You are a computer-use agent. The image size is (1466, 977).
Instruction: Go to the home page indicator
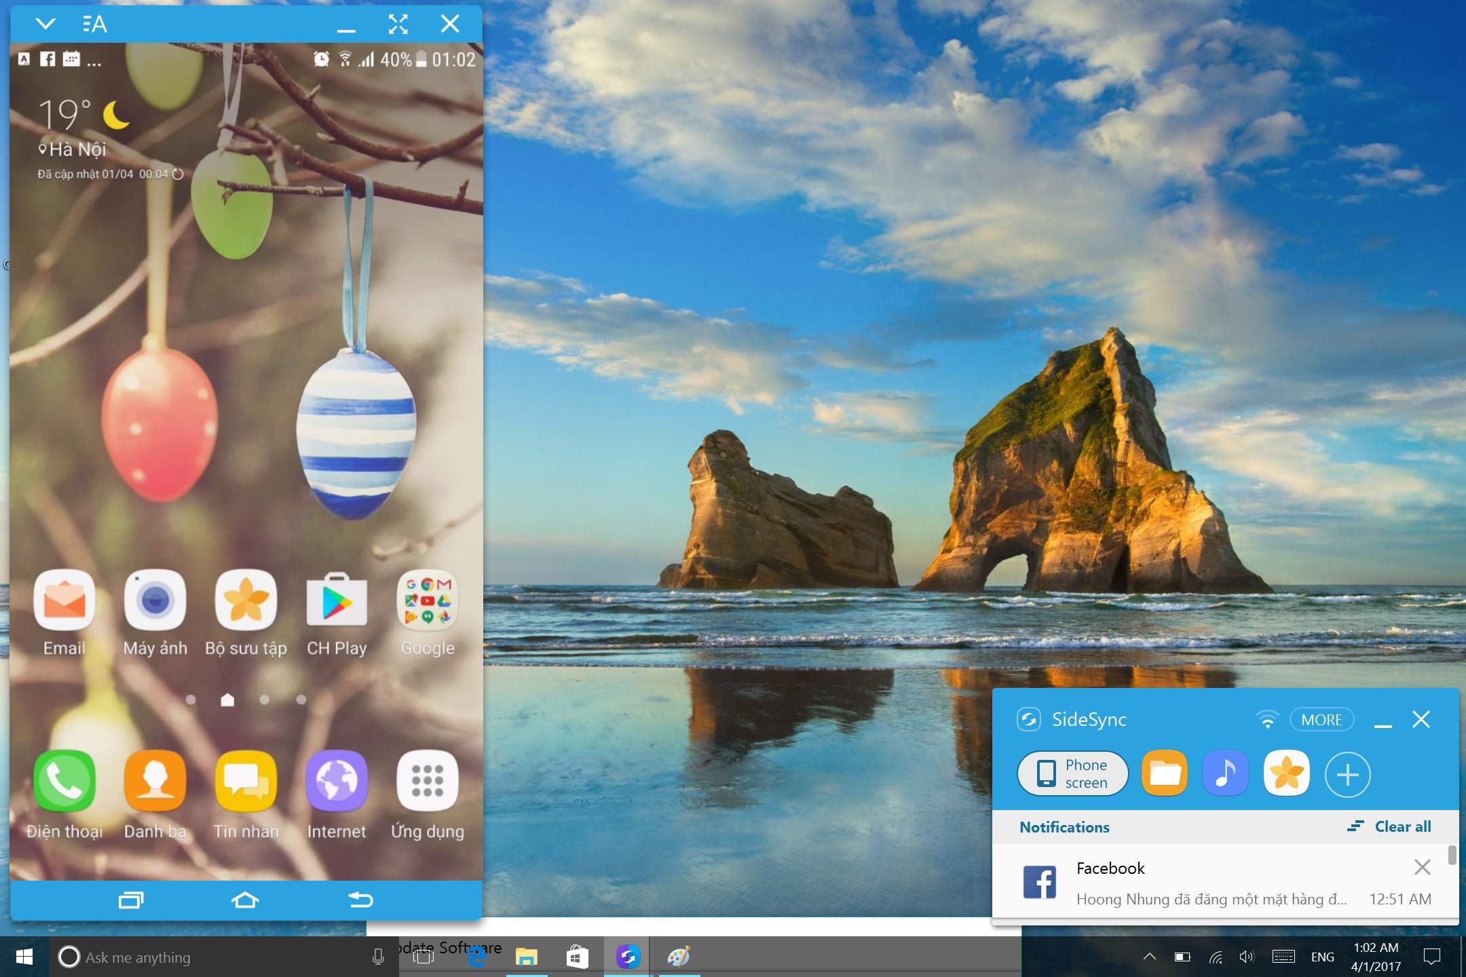click(227, 700)
